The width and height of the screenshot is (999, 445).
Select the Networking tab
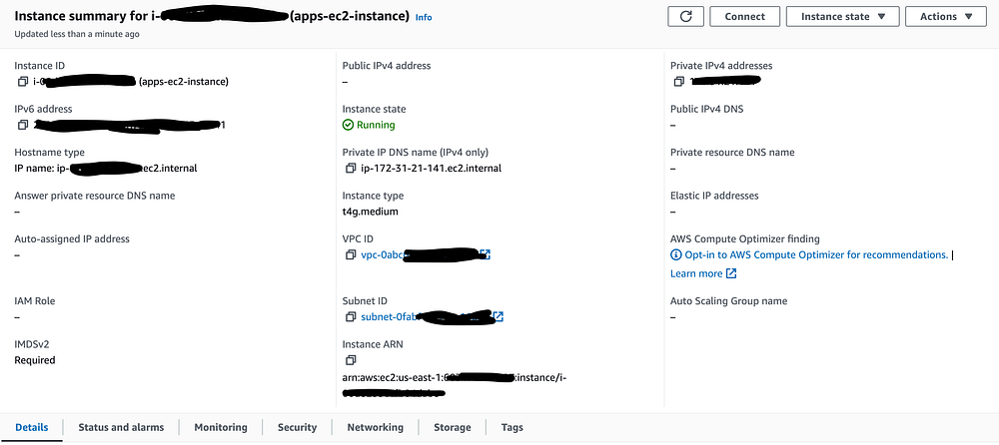(375, 427)
